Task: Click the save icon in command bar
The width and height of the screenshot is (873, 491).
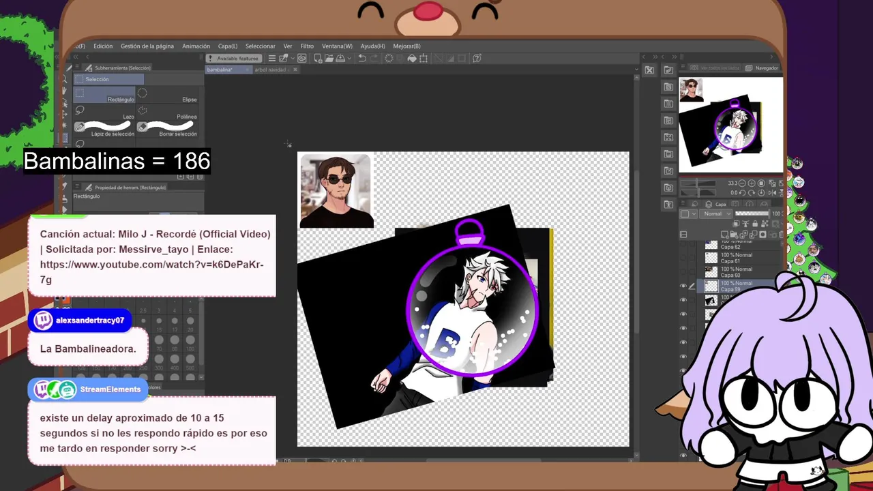Action: [x=340, y=58]
